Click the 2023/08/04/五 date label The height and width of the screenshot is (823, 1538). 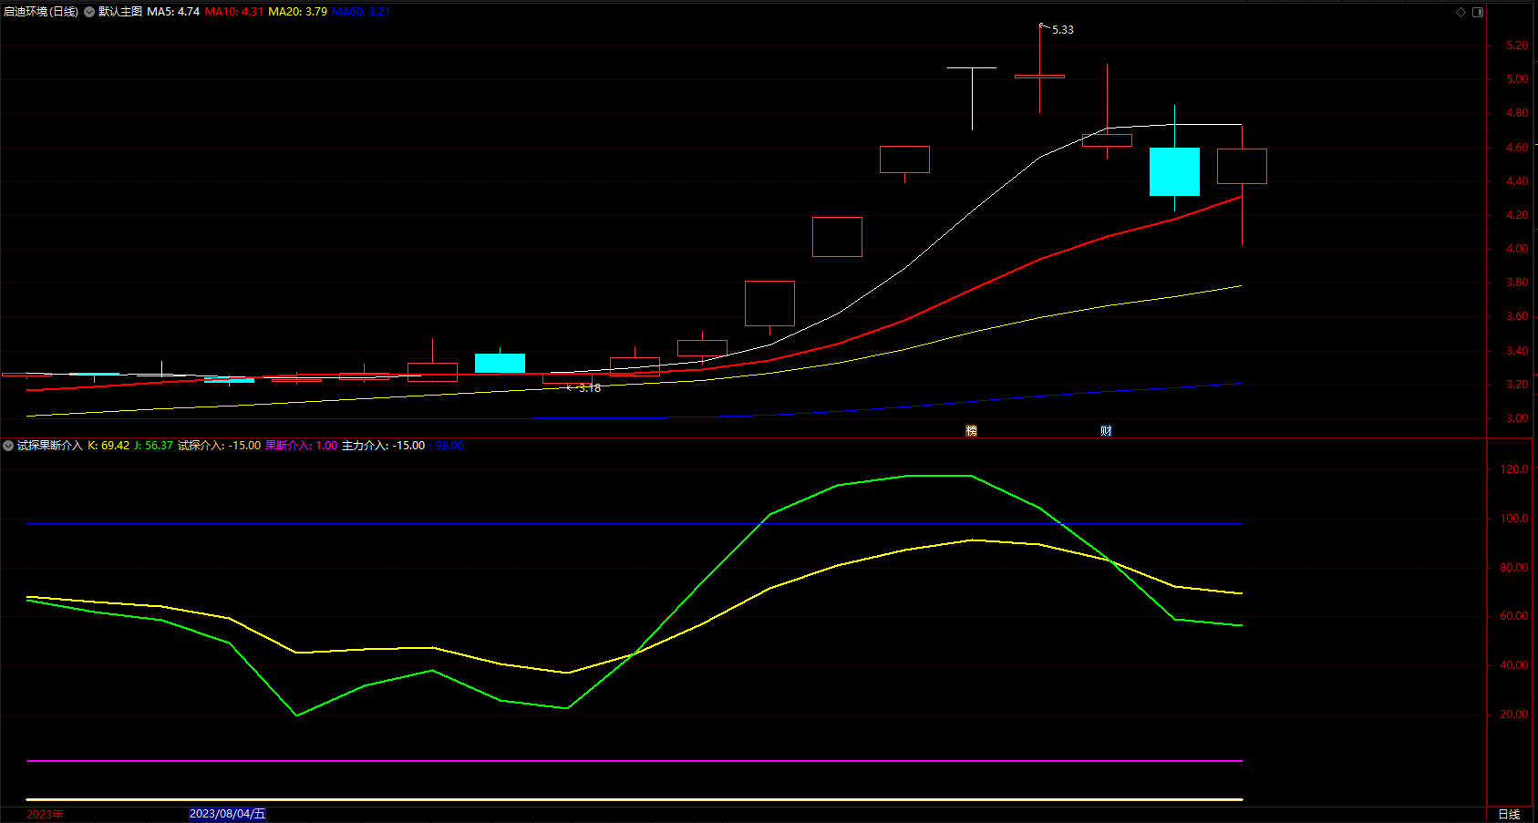click(227, 814)
